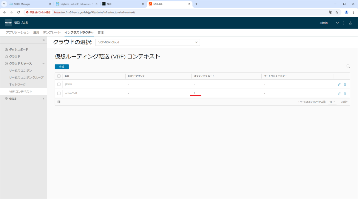Check the vcf-m01-t1 row checkbox

point(59,93)
